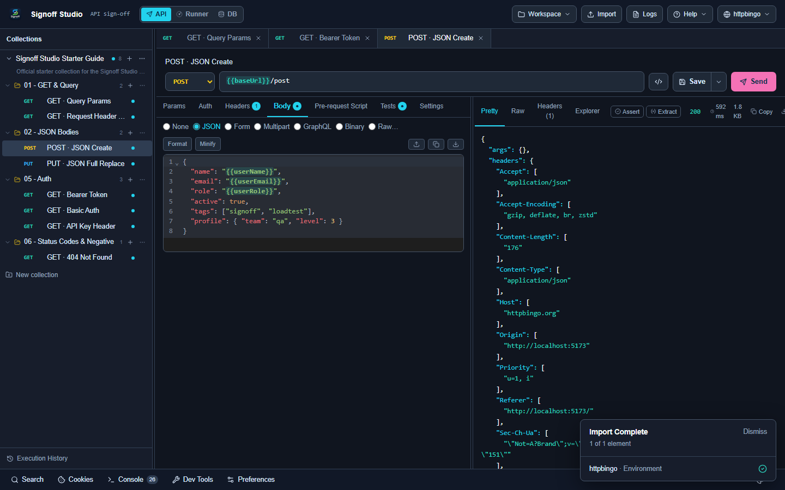Open the request Settings tab
The image size is (785, 490).
(432, 106)
